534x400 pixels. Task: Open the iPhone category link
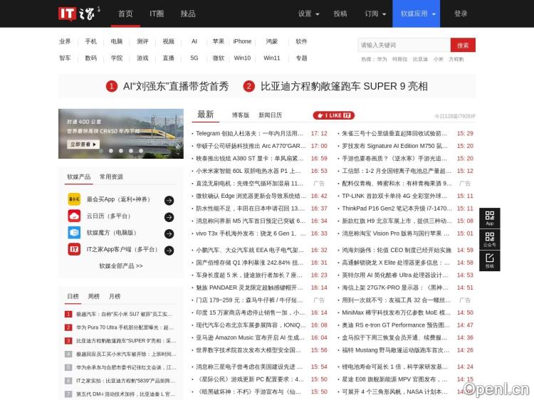coord(242,41)
